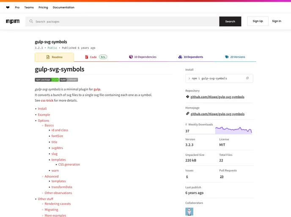Open the 10 Dependencies tab
This screenshot has height=217, width=291.
[143, 57]
